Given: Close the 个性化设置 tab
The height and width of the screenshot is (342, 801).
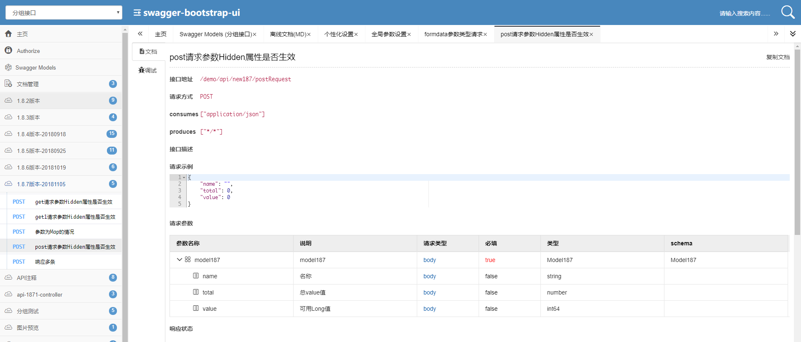Looking at the screenshot, I should [356, 35].
